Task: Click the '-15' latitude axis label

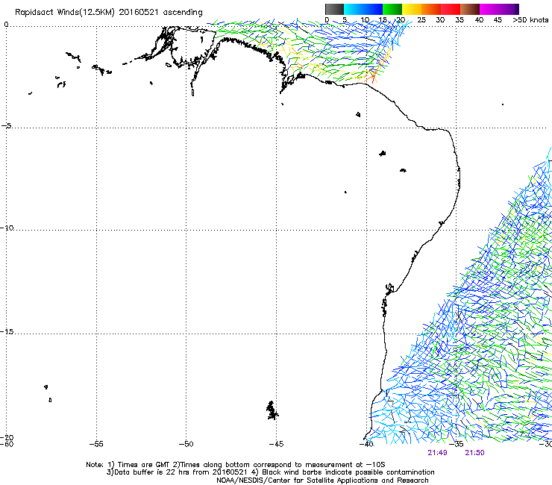Action: [x=7, y=331]
